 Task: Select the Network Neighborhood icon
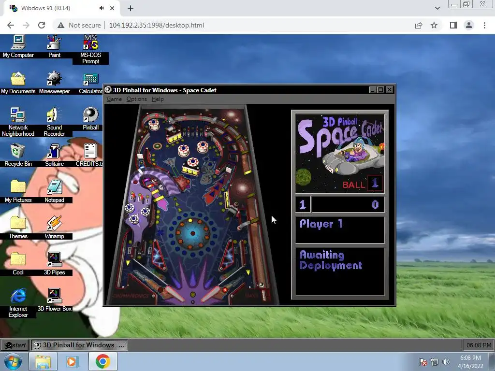(18, 122)
